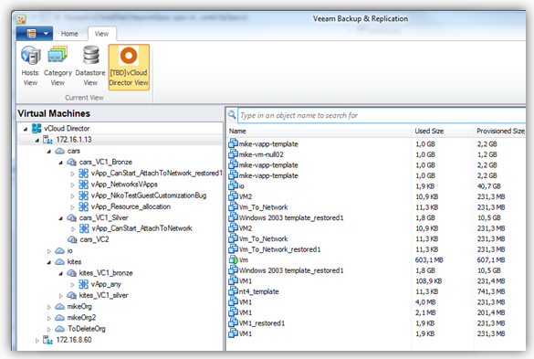
Task: Switch to Category View
Action: (58, 67)
